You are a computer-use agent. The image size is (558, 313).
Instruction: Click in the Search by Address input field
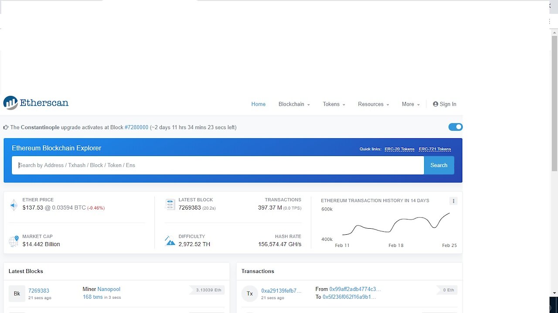pos(218,165)
